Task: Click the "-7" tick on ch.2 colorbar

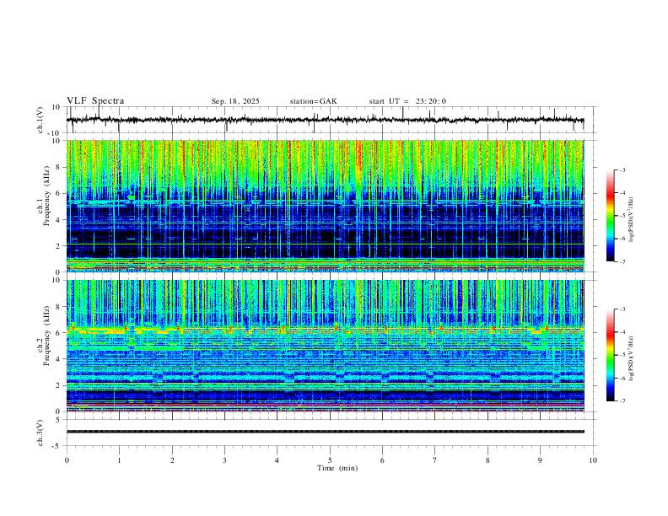Action: [622, 401]
